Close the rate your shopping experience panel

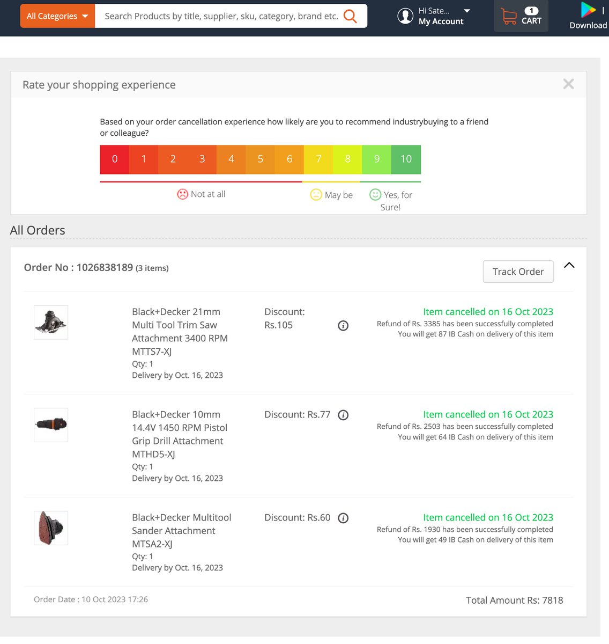point(568,84)
